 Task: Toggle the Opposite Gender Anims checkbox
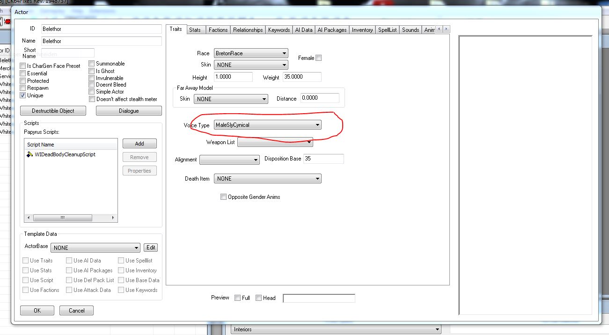tap(223, 197)
